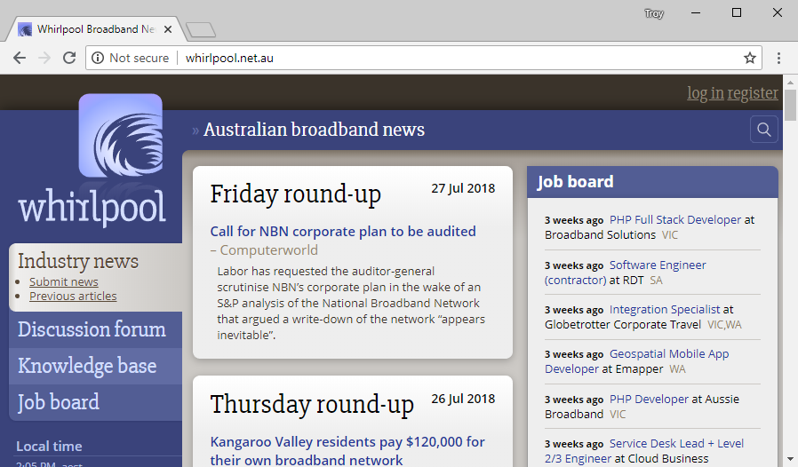Click the page scrollbar down arrow

pyautogui.click(x=790, y=460)
